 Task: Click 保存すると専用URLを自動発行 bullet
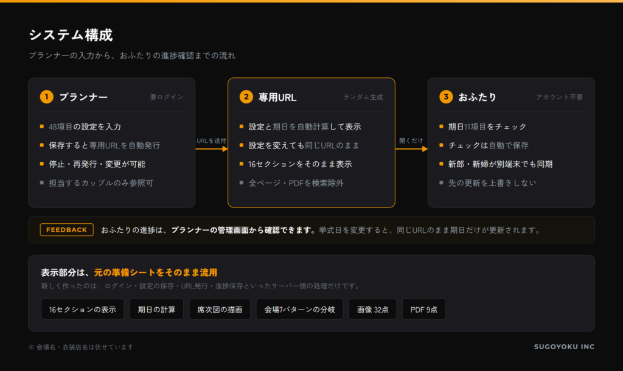[x=104, y=145]
